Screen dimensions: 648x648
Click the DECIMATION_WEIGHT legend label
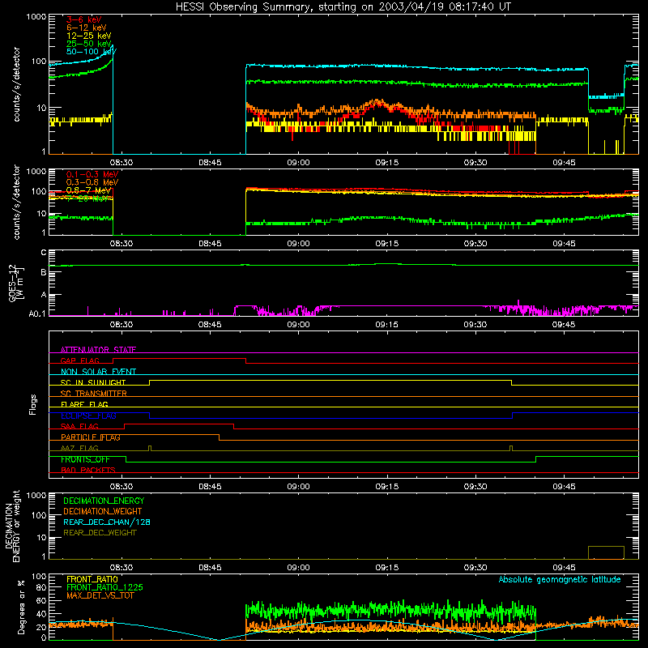click(x=103, y=512)
